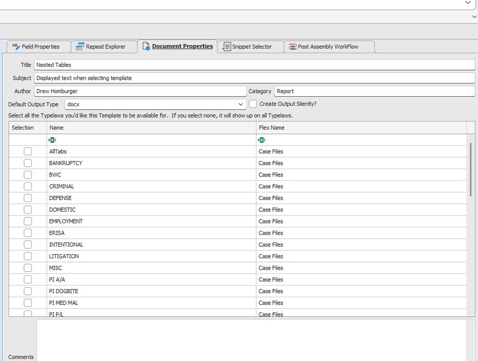The width and height of the screenshot is (478, 361).
Task: Toggle the MISC checkbox
Action: tap(28, 268)
